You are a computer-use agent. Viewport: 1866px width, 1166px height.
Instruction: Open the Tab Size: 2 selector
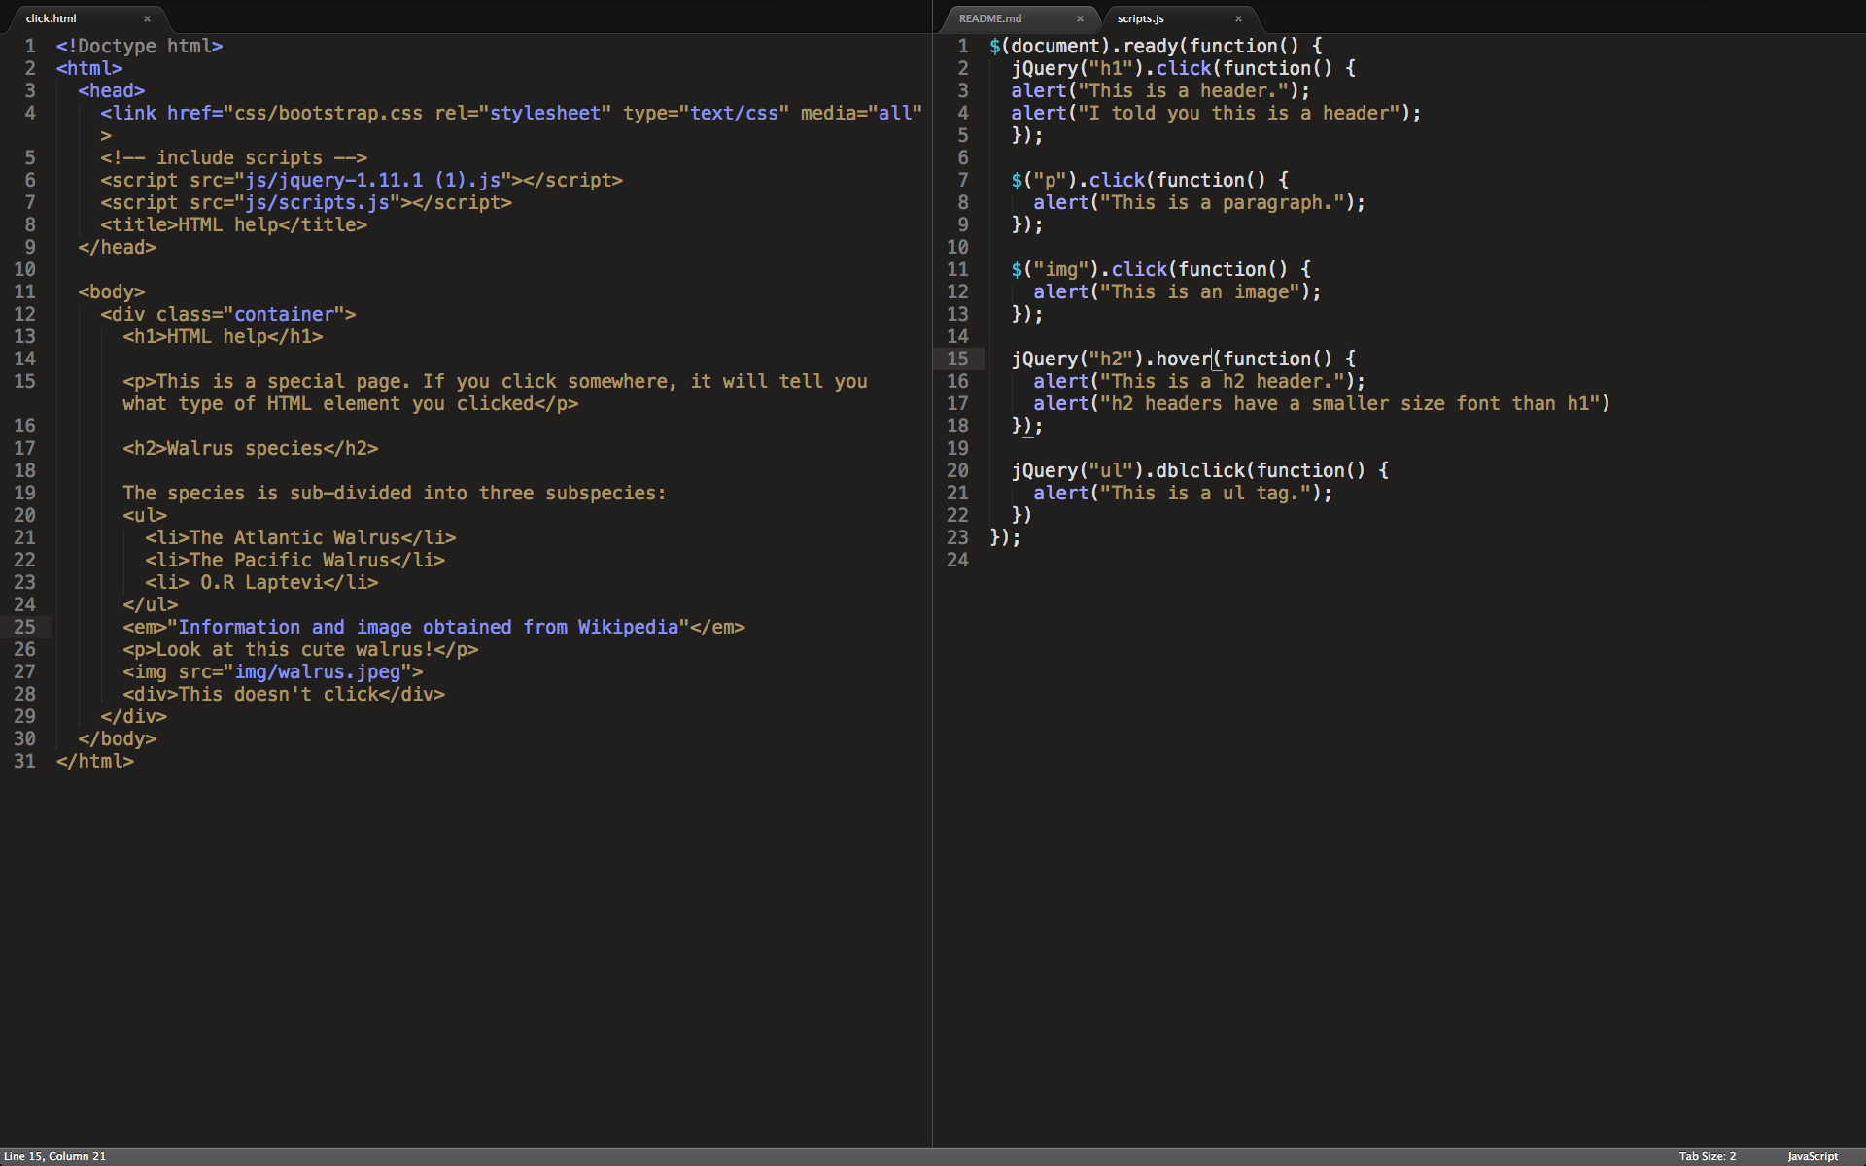(1707, 1156)
